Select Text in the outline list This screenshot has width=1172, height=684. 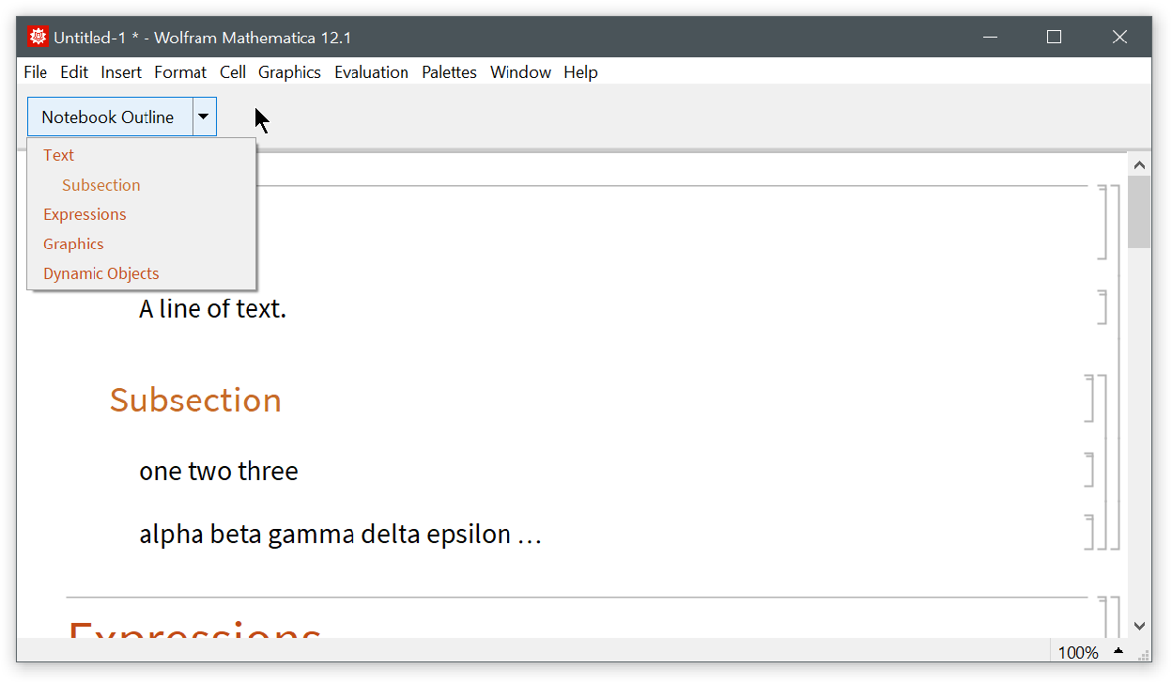point(58,155)
